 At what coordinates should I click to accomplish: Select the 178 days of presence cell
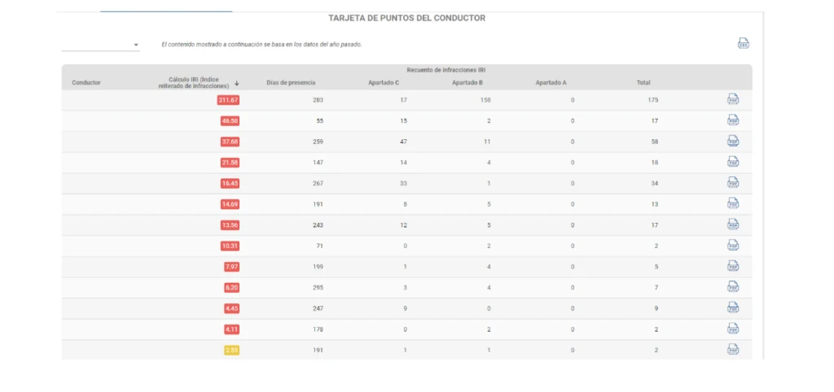pos(318,329)
